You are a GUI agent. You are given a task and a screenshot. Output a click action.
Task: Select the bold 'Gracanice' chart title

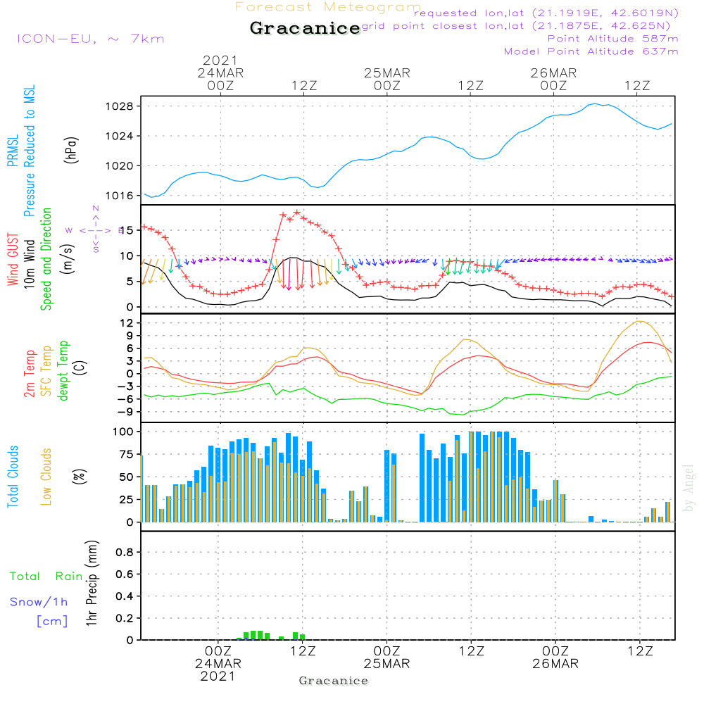click(x=305, y=28)
